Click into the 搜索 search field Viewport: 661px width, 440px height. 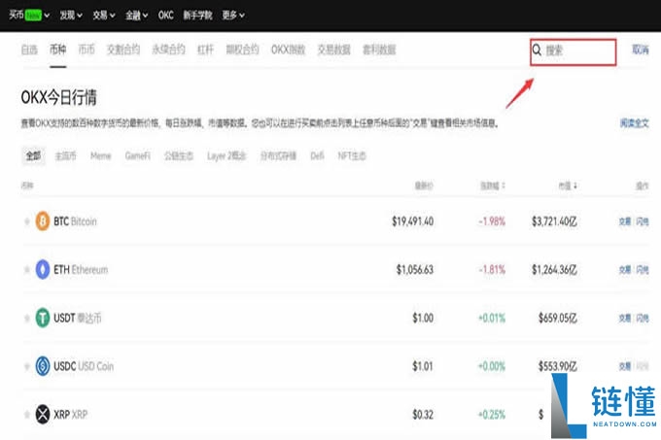click(574, 51)
